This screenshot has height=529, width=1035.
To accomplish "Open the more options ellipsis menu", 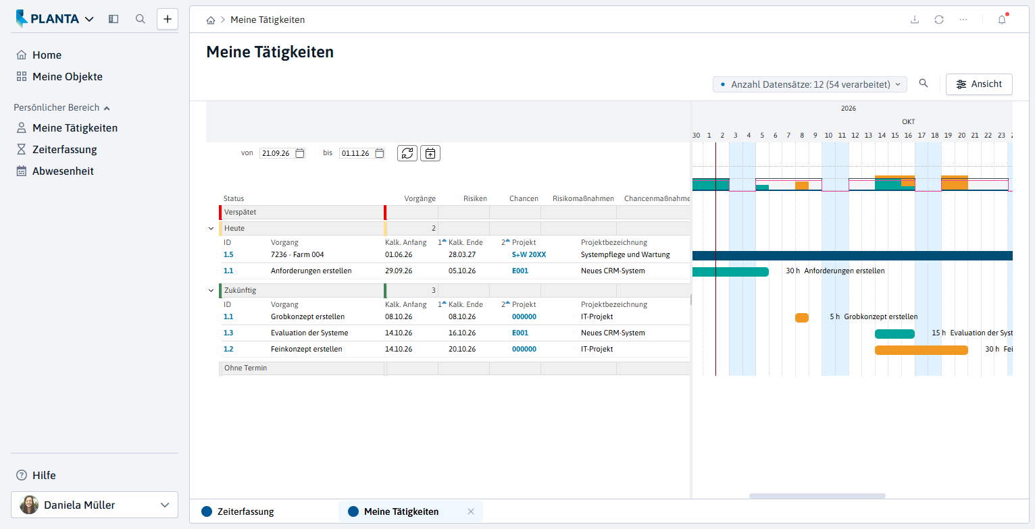I will pyautogui.click(x=963, y=20).
